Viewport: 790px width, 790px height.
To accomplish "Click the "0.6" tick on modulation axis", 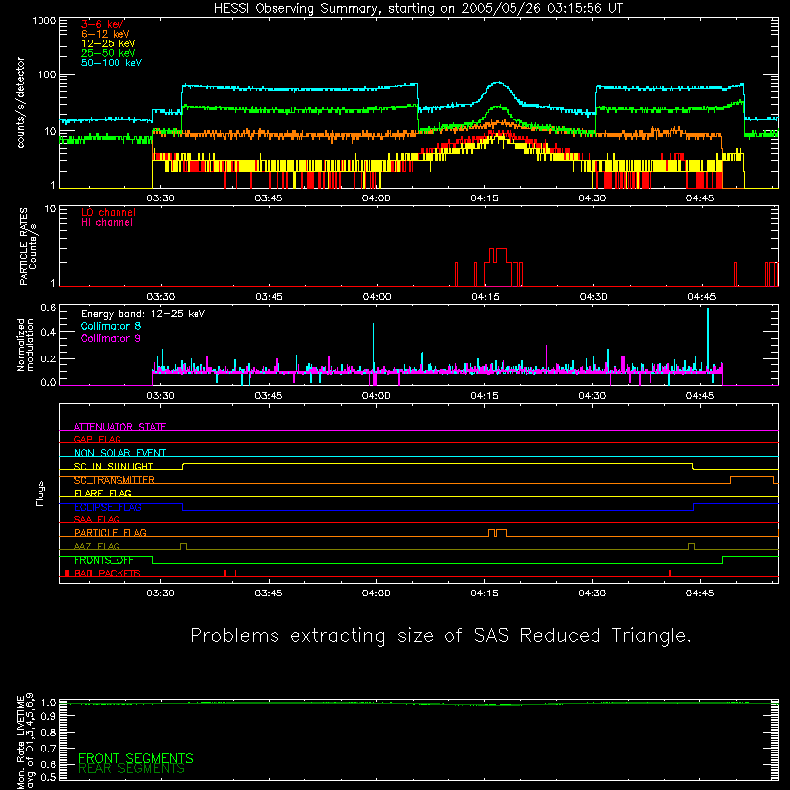I will 48,308.
